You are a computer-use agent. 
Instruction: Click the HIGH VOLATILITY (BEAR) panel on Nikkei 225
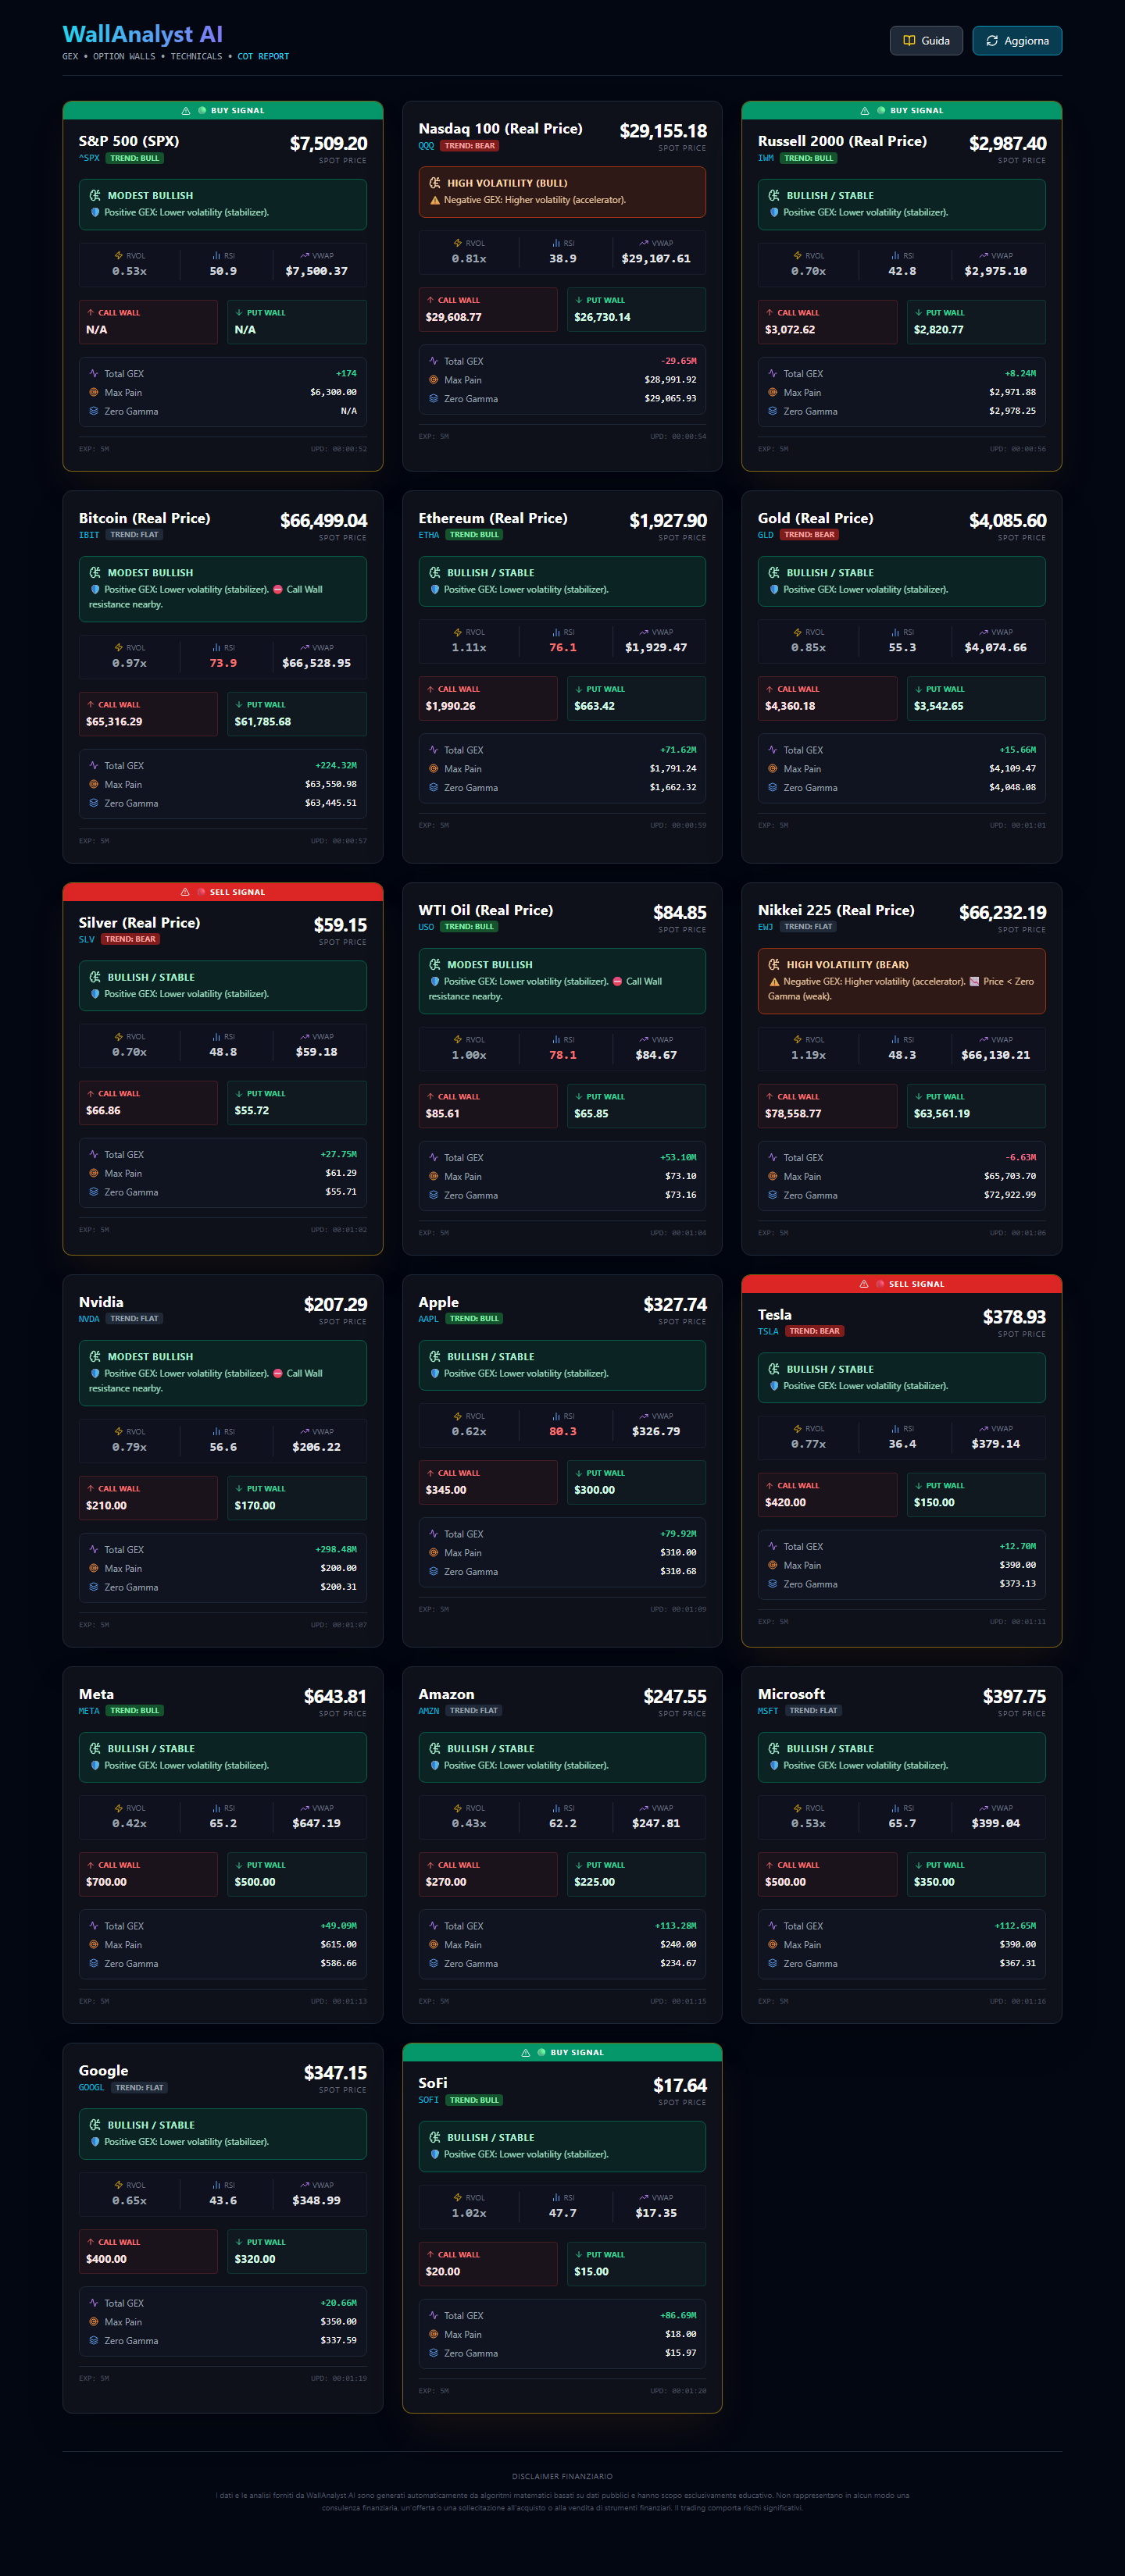tap(901, 981)
